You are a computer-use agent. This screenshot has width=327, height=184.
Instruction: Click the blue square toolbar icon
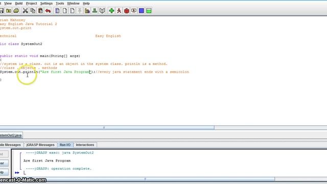click(x=142, y=11)
